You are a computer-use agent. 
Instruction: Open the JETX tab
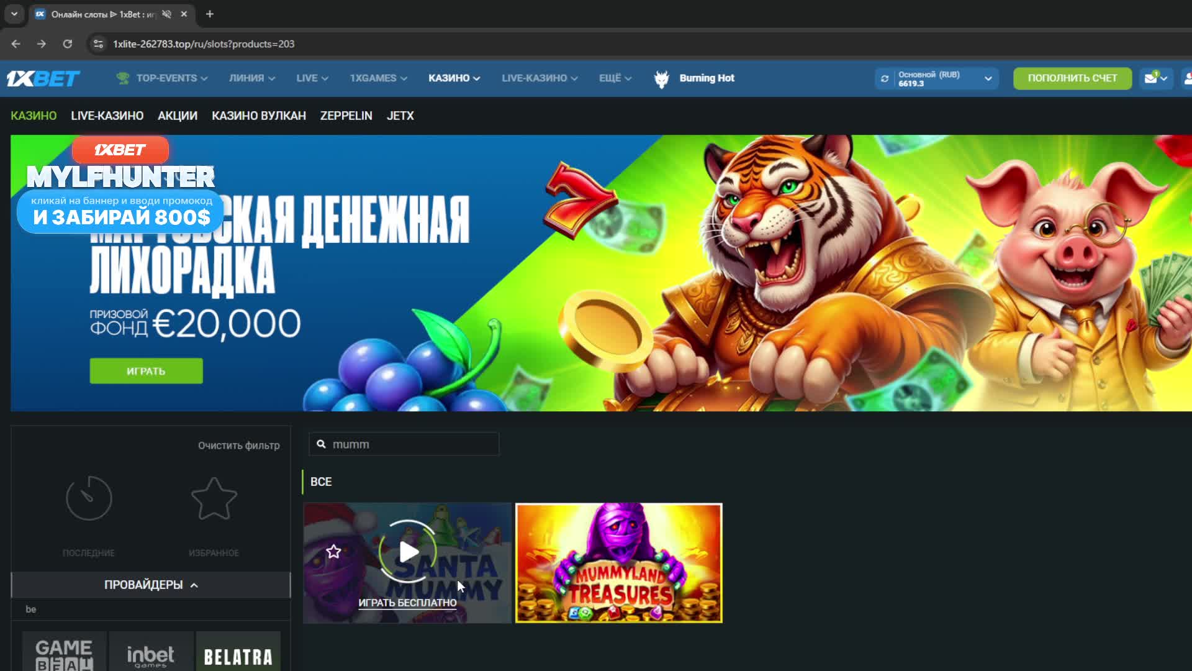coord(400,116)
